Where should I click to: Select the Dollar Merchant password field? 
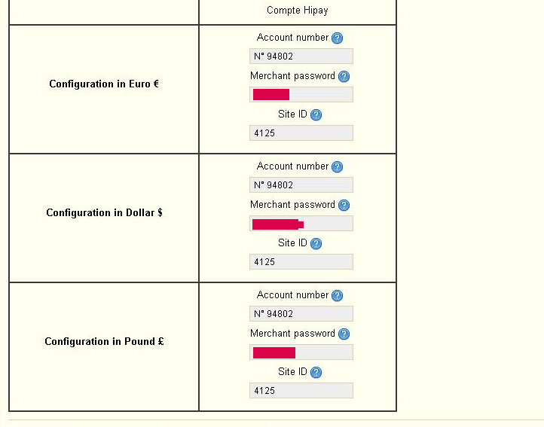point(301,224)
